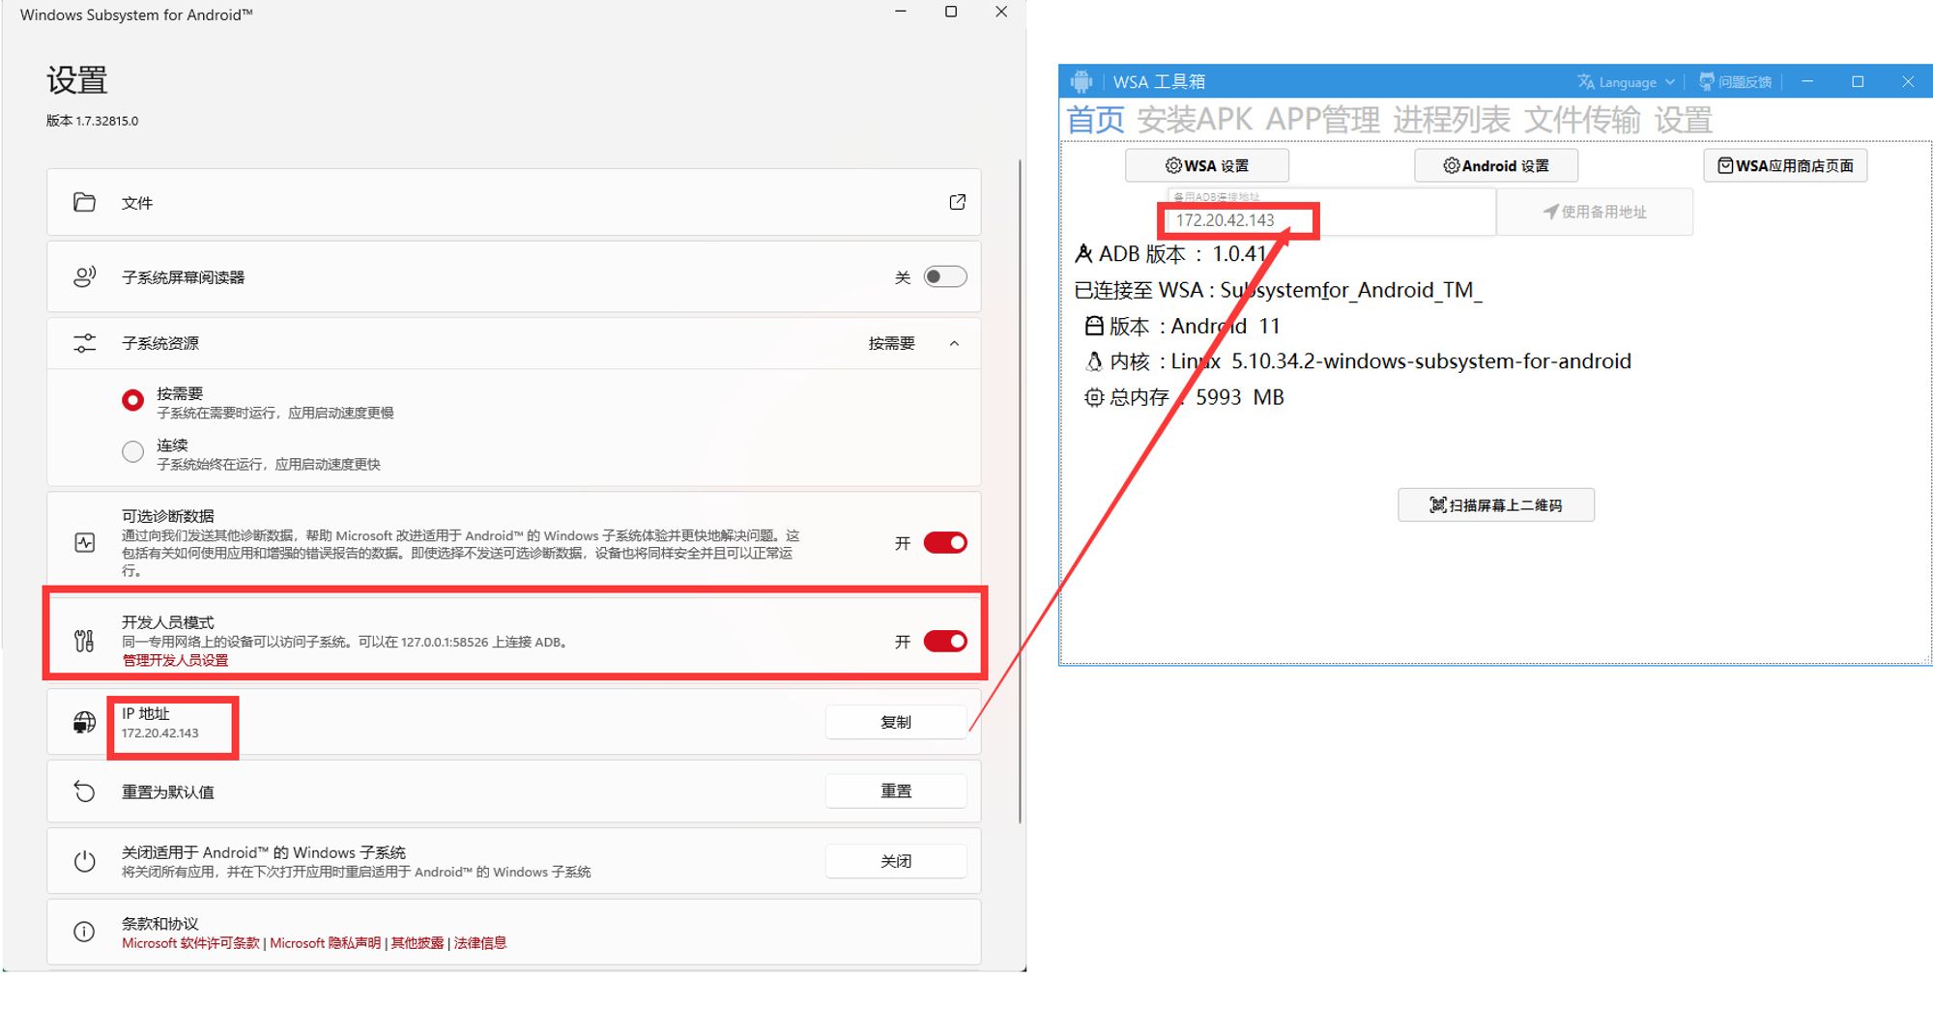Switch to the 设置 tab in WSA 工具箱

pyautogui.click(x=1684, y=120)
